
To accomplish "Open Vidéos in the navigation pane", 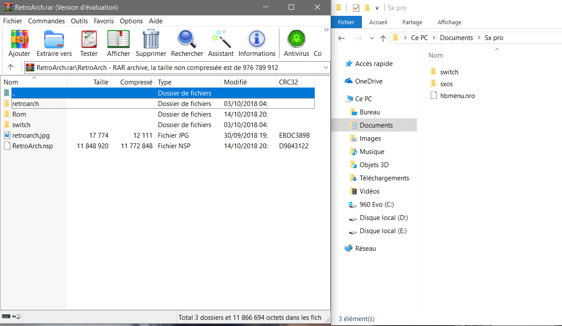I will point(369,191).
